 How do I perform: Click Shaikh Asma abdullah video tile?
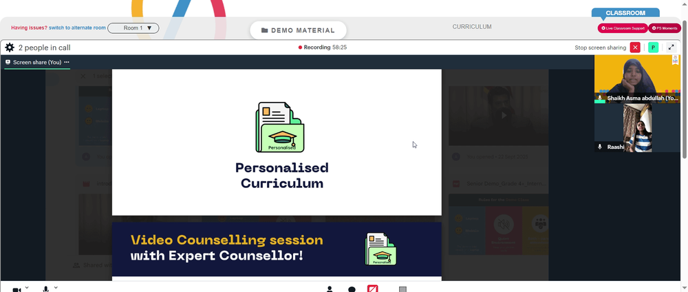click(x=637, y=79)
